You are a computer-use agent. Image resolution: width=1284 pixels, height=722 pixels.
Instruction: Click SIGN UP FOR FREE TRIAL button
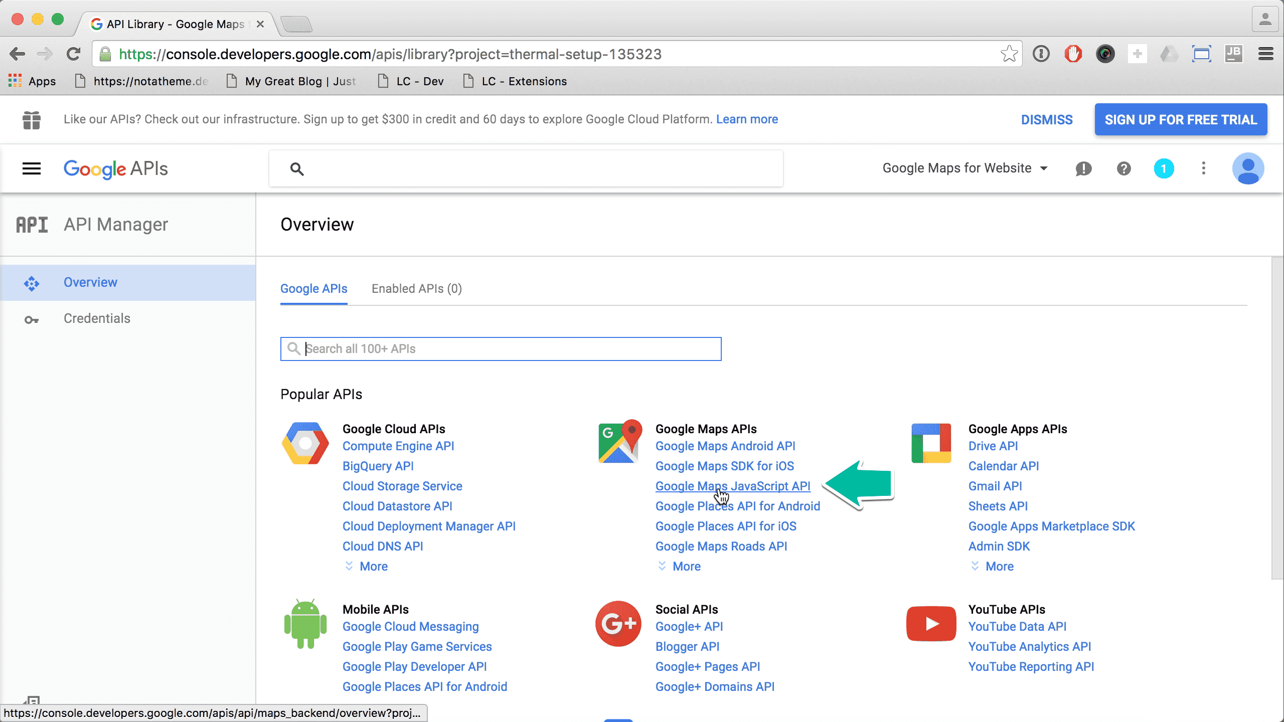[1181, 119]
